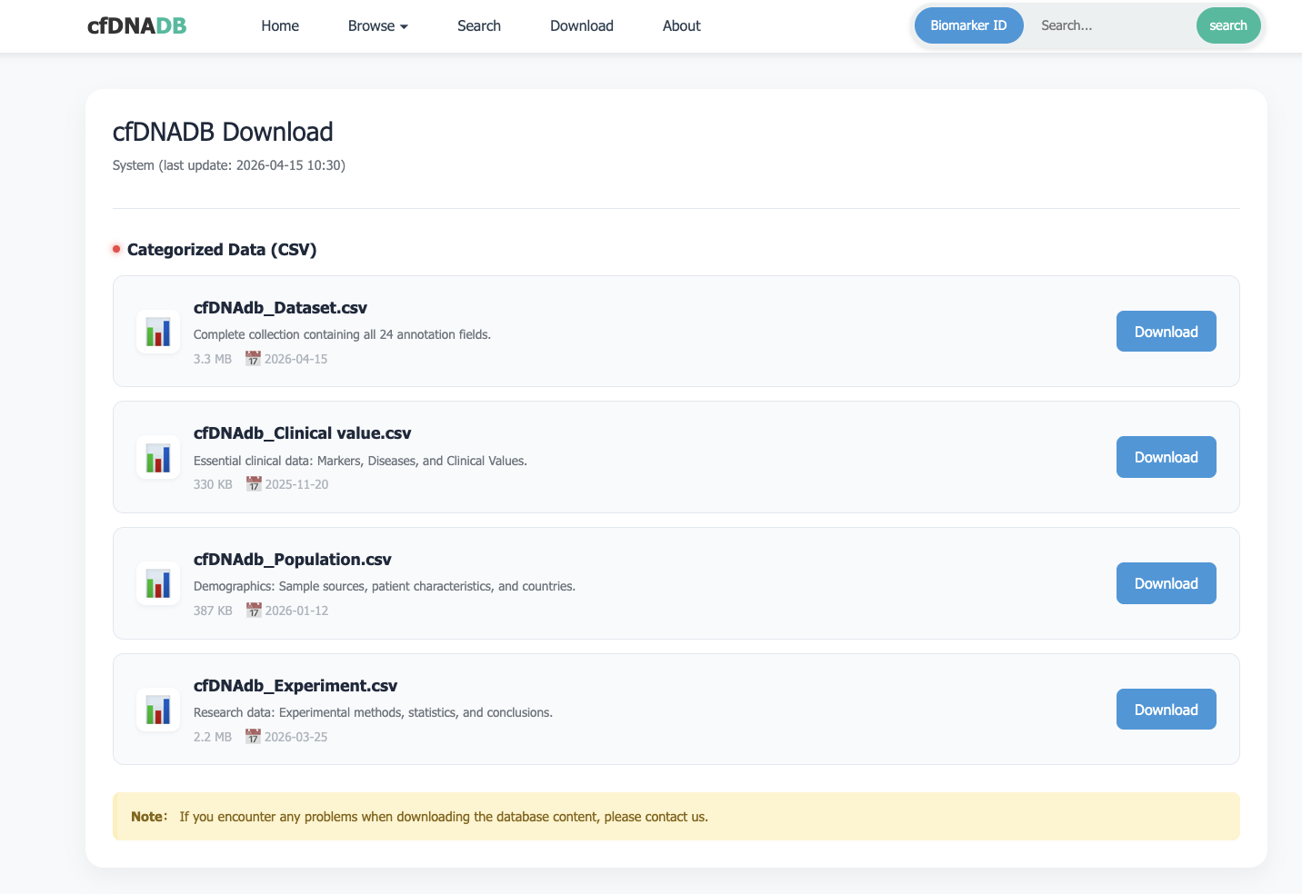Focus the Search... input field
The width and height of the screenshot is (1302, 894).
1109,25
